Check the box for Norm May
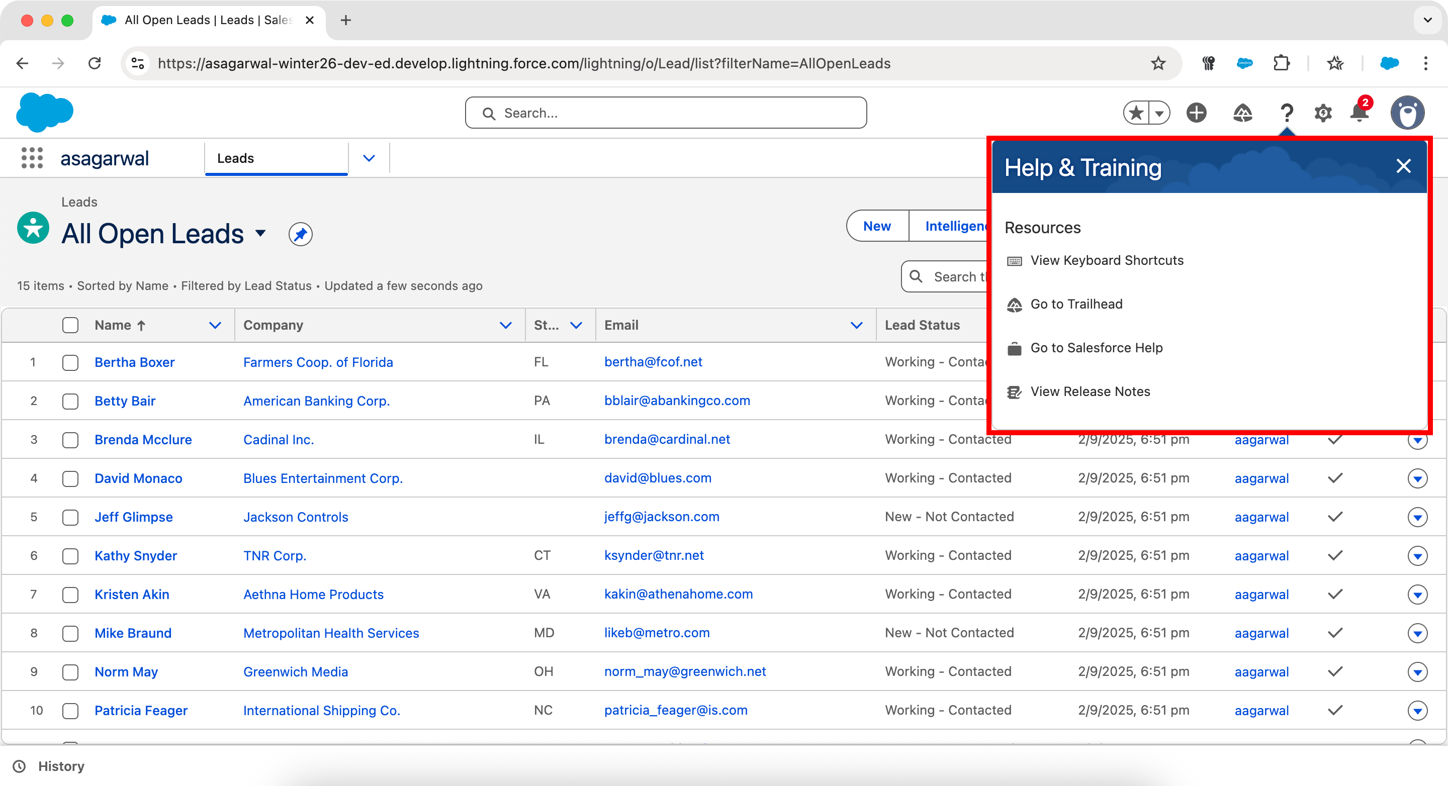This screenshot has width=1448, height=786. click(x=70, y=672)
